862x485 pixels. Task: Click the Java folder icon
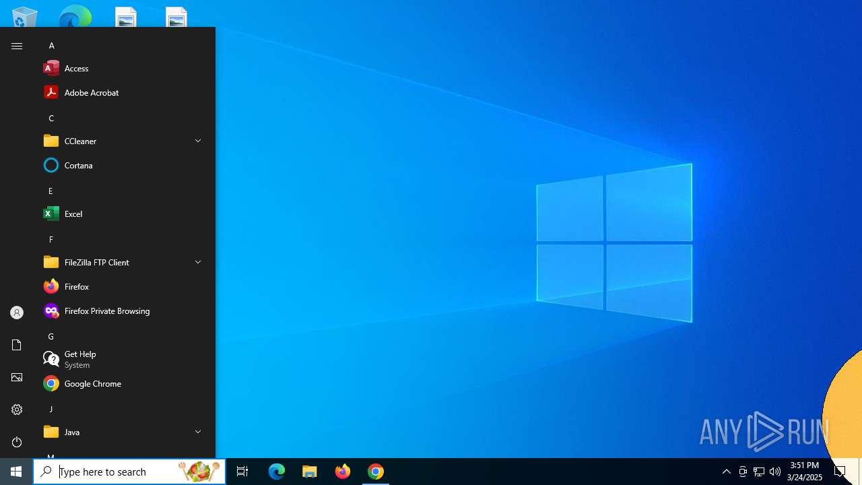[51, 432]
